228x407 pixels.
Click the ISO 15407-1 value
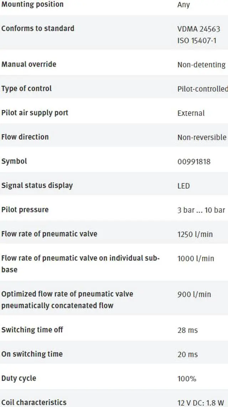coord(197,41)
